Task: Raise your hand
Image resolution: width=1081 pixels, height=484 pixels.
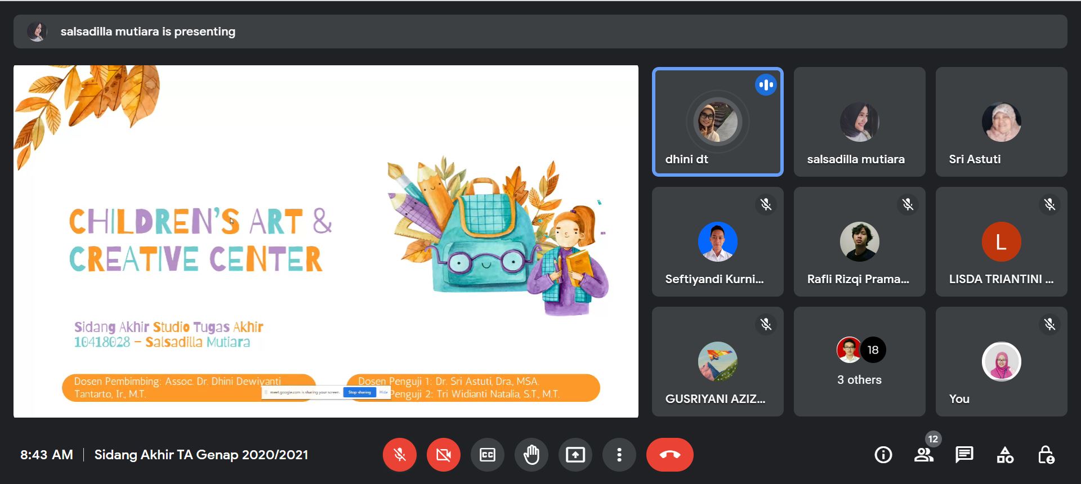Action: (531, 455)
